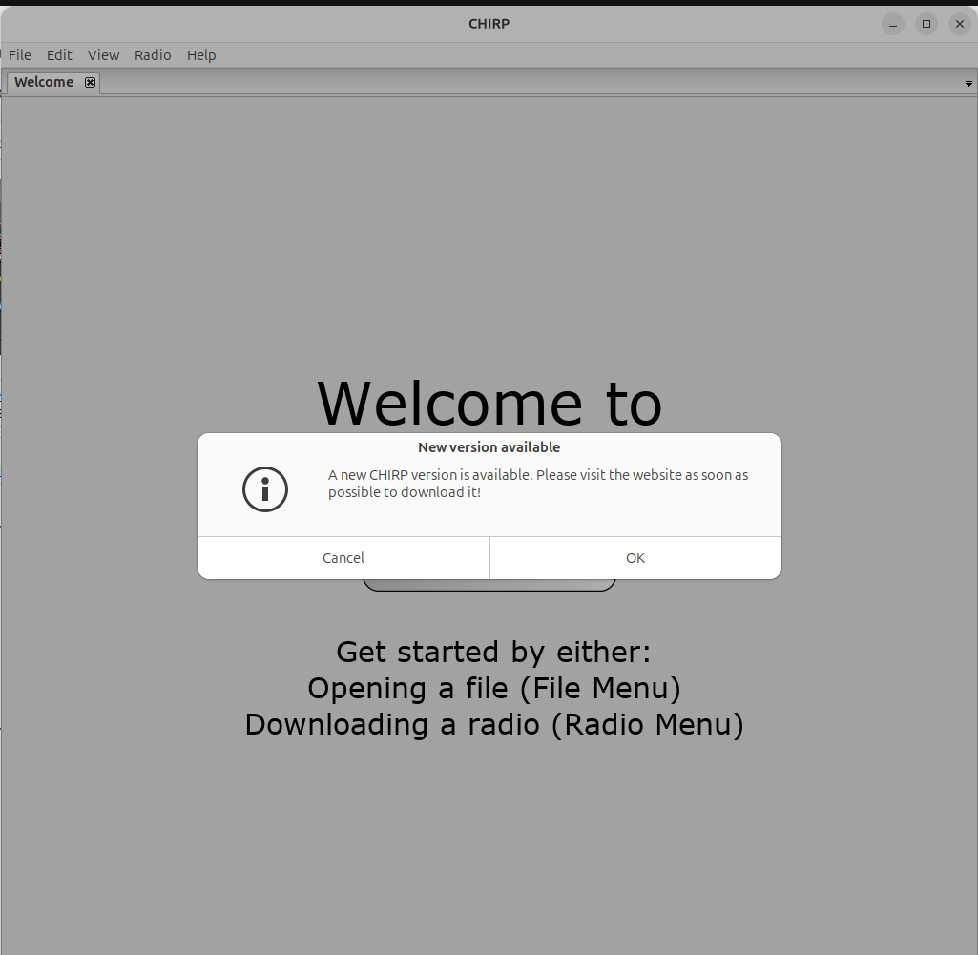The width and height of the screenshot is (978, 955).
Task: Open the File menu
Action: point(20,55)
